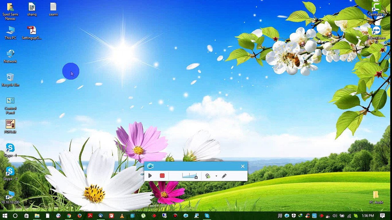
Task: Stop recording with the red square button
Action: point(162,176)
